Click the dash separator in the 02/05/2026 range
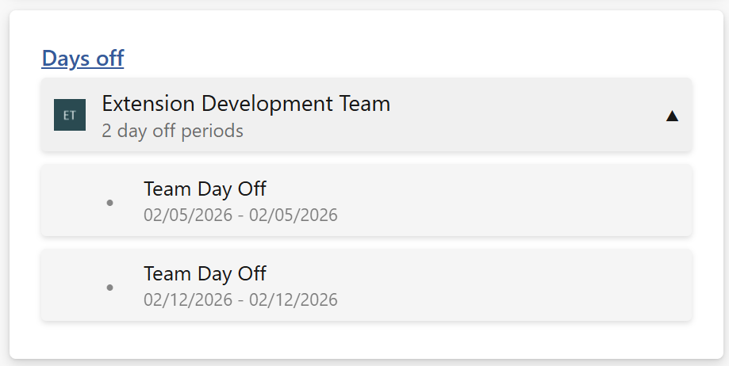 [x=240, y=215]
